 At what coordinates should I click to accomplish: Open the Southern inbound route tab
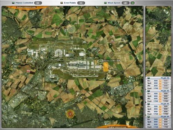click(117, 127)
